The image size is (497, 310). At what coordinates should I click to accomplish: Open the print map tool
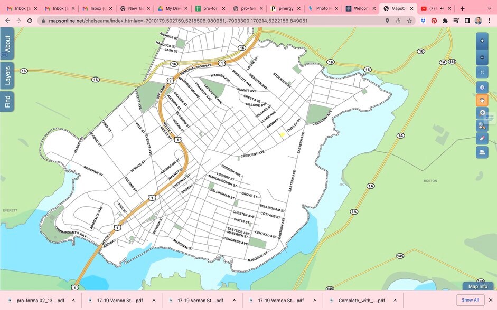pos(482,152)
